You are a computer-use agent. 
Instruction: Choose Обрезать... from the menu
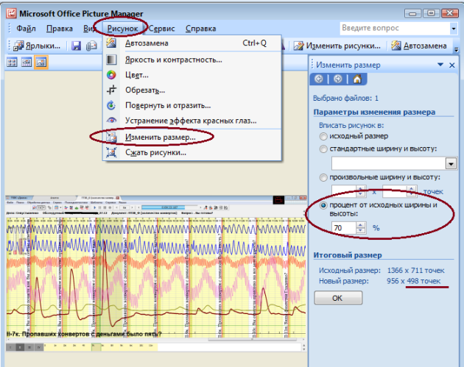coord(191,90)
